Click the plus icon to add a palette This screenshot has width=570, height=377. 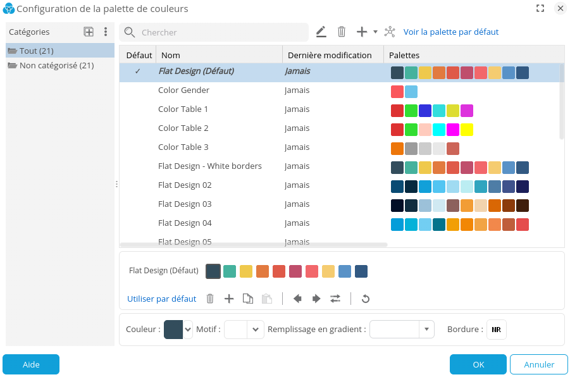pyautogui.click(x=361, y=32)
